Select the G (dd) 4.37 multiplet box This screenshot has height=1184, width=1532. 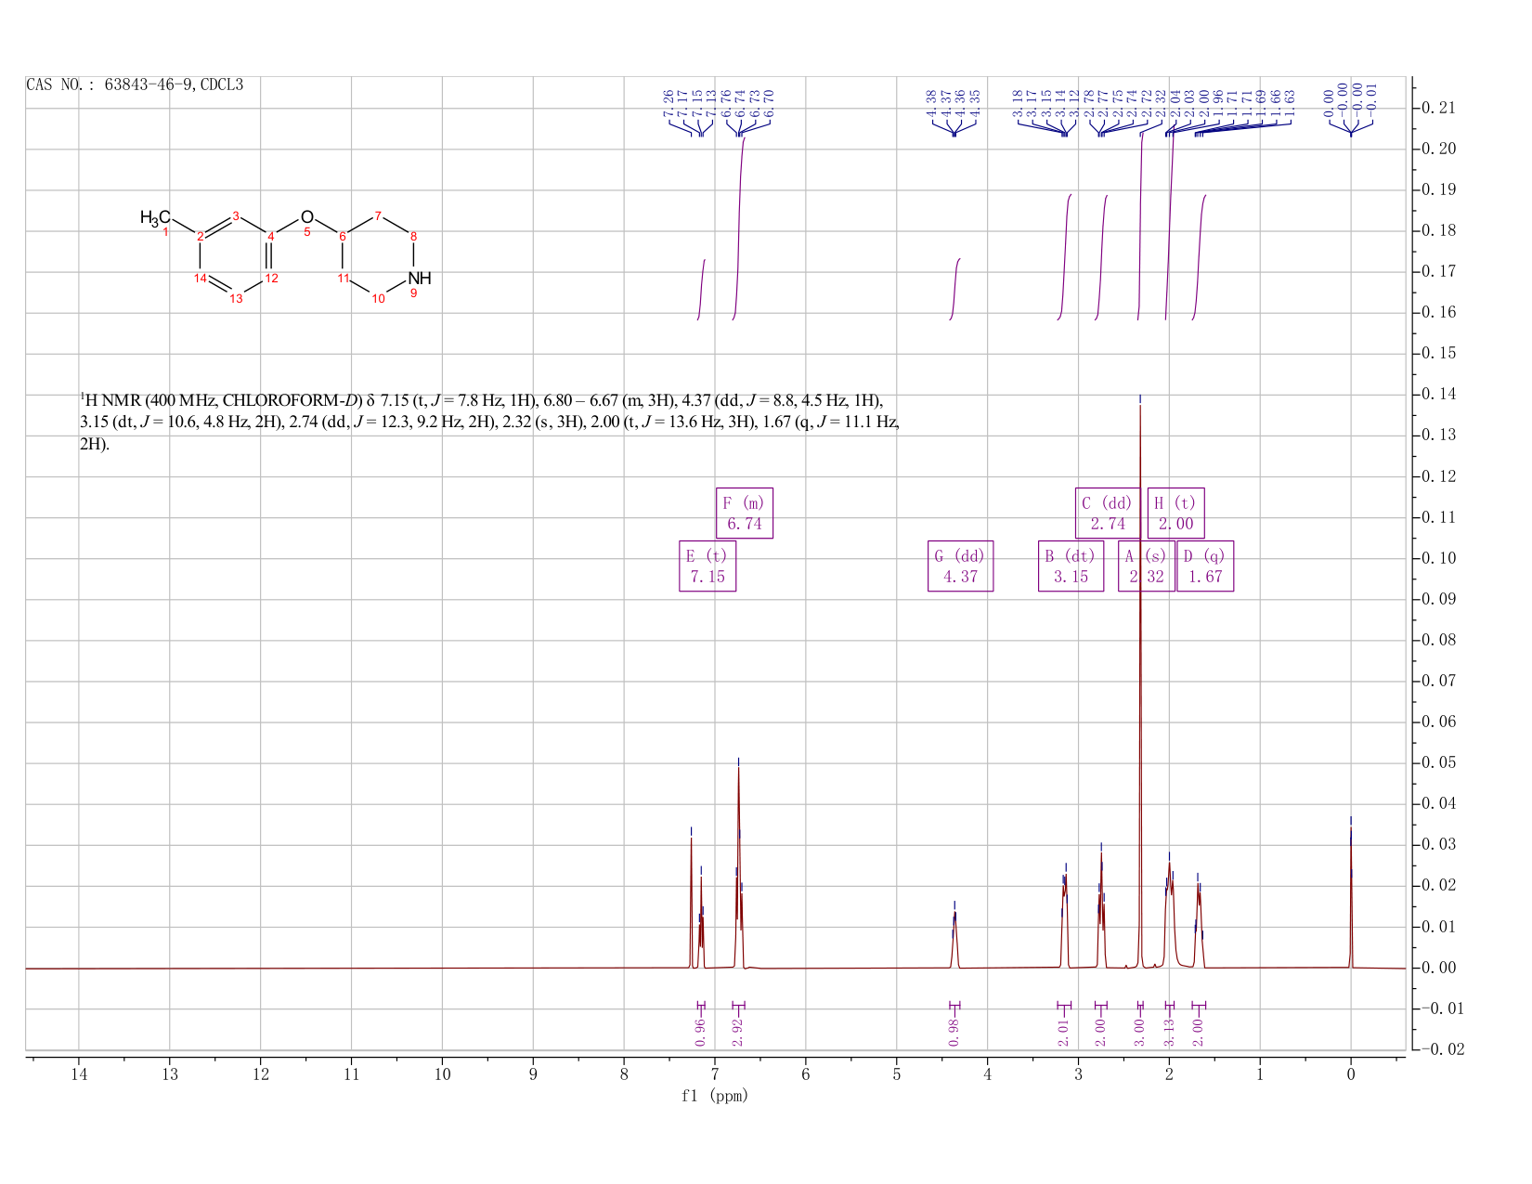click(x=960, y=566)
